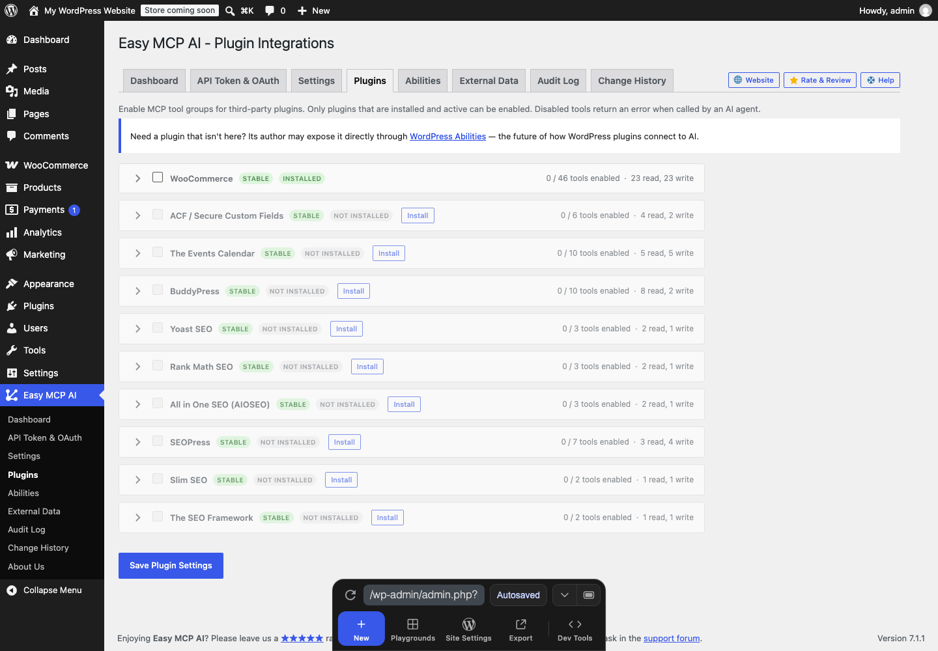Toggle ACF / Secure Custom Fields checkbox
Viewport: 938px width, 651px height.
coord(158,214)
